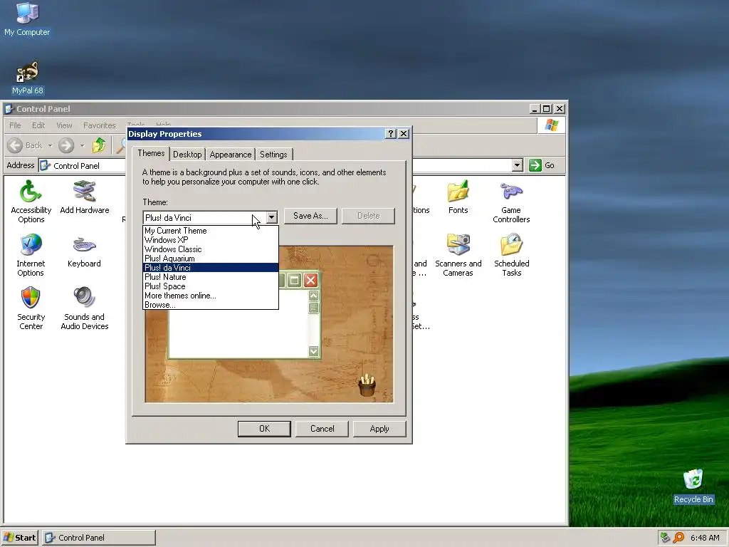
Task: Click the Control Panel taskbar button
Action: pos(99,538)
